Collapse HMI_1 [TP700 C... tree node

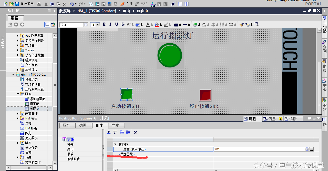click(13, 75)
